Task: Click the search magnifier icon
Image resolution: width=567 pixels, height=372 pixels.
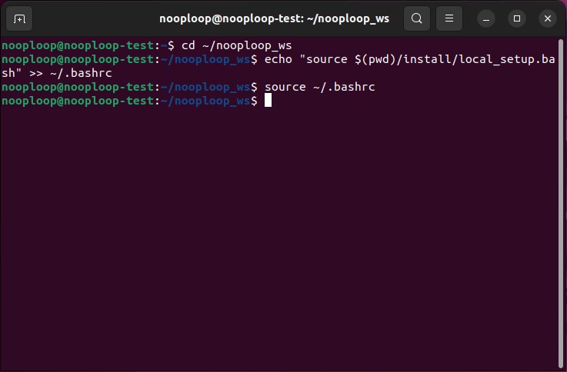Action: (x=416, y=18)
